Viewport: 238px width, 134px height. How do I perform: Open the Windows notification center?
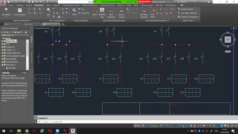click(x=233, y=131)
